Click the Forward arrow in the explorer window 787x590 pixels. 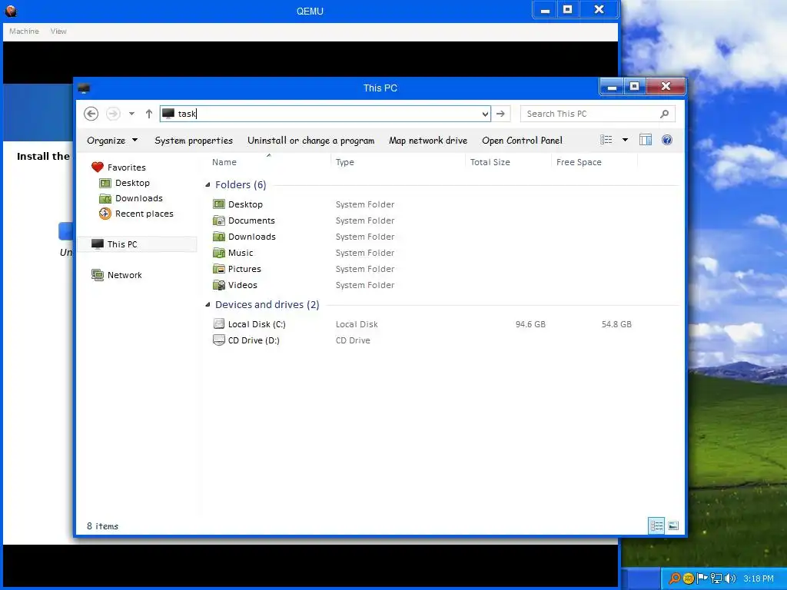[x=114, y=114]
